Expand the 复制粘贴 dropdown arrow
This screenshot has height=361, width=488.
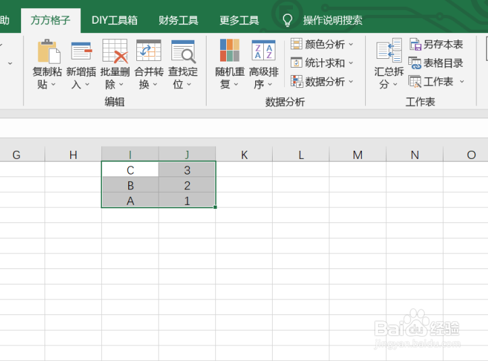pyautogui.click(x=53, y=85)
